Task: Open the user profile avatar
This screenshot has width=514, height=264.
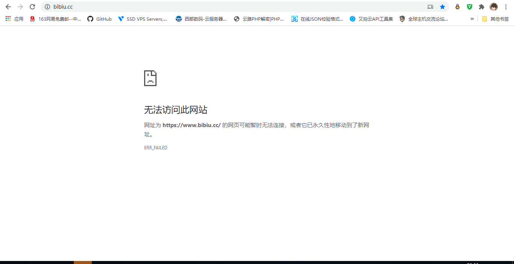Action: click(x=494, y=7)
